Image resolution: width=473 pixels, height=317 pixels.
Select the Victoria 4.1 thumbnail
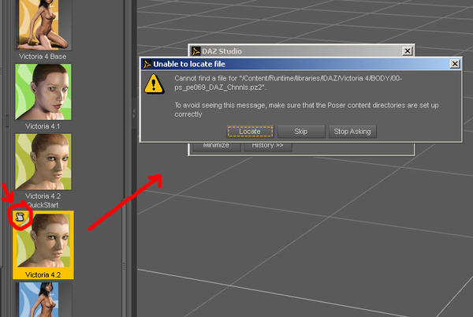click(x=43, y=91)
